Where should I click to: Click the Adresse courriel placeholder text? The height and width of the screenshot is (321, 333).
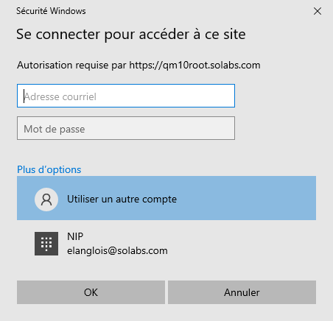click(x=60, y=96)
